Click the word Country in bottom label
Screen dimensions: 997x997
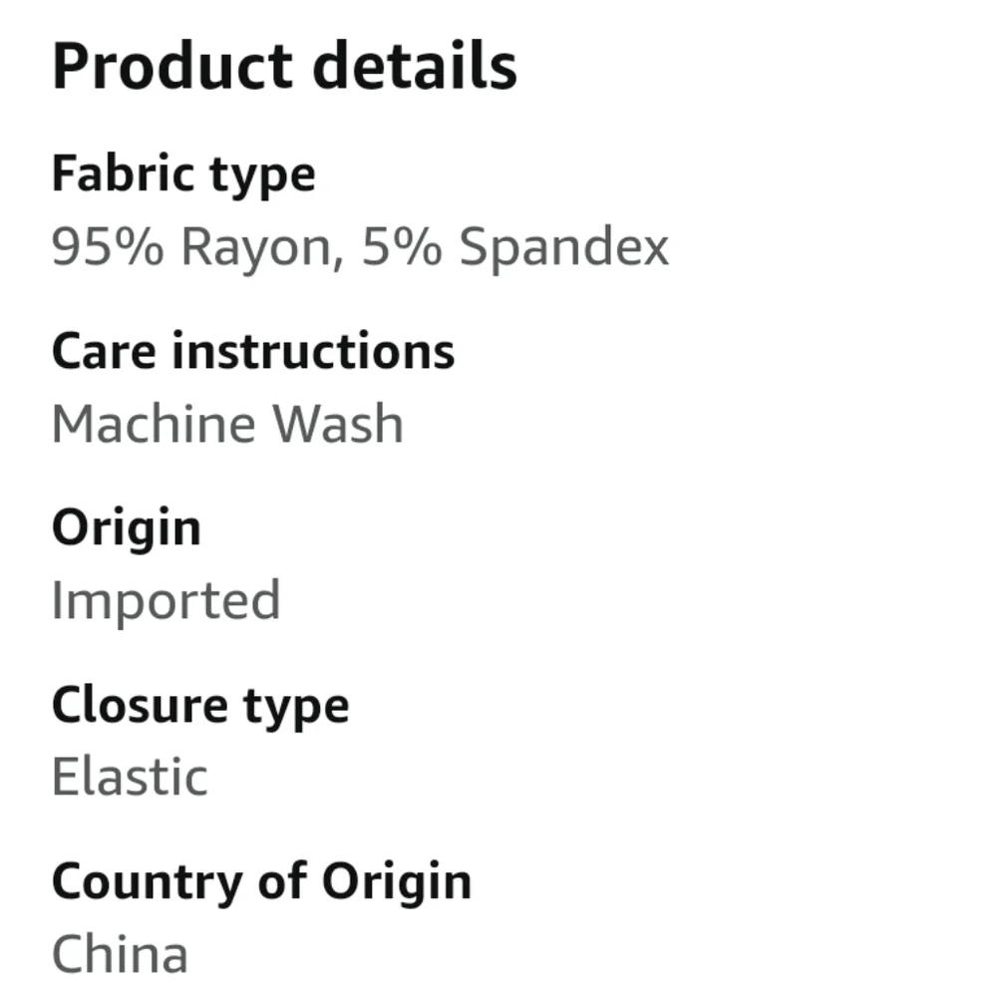[147, 883]
